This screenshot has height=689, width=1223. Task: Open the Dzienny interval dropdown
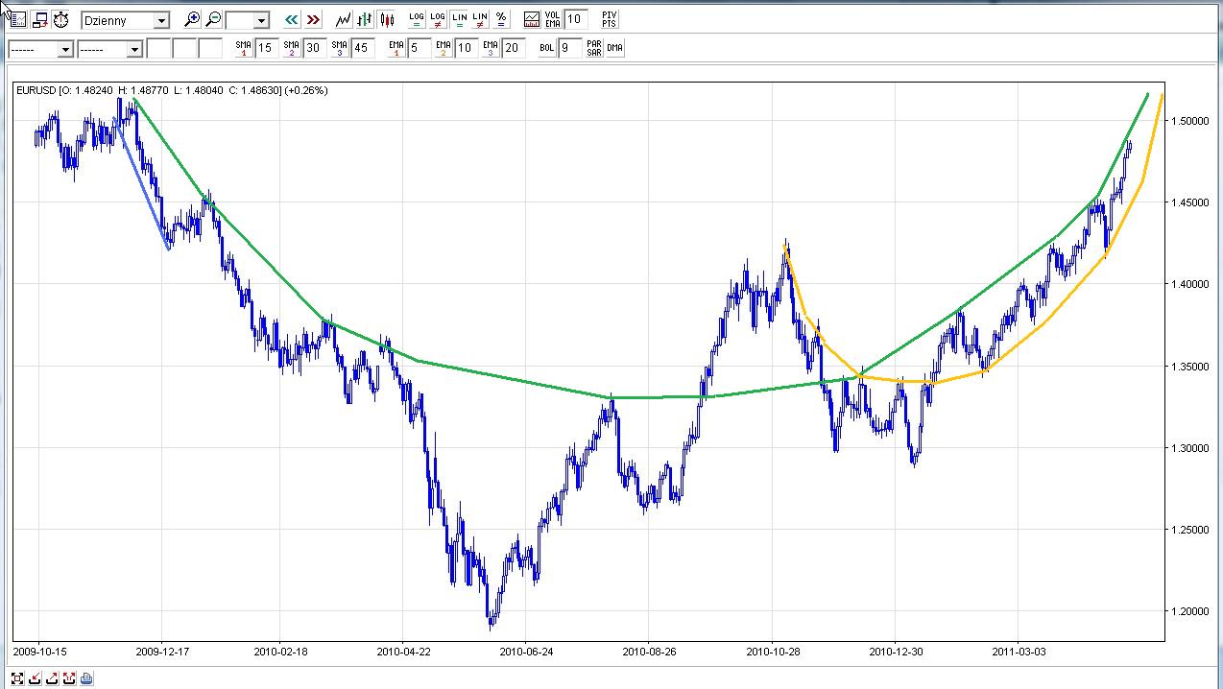click(161, 20)
